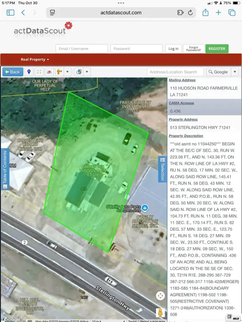Click the red eraser clear-selection icon

pos(49,72)
